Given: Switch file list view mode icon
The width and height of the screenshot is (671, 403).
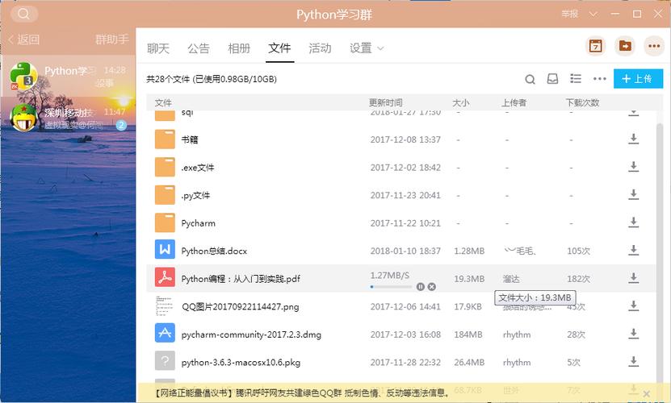Looking at the screenshot, I should (x=576, y=79).
